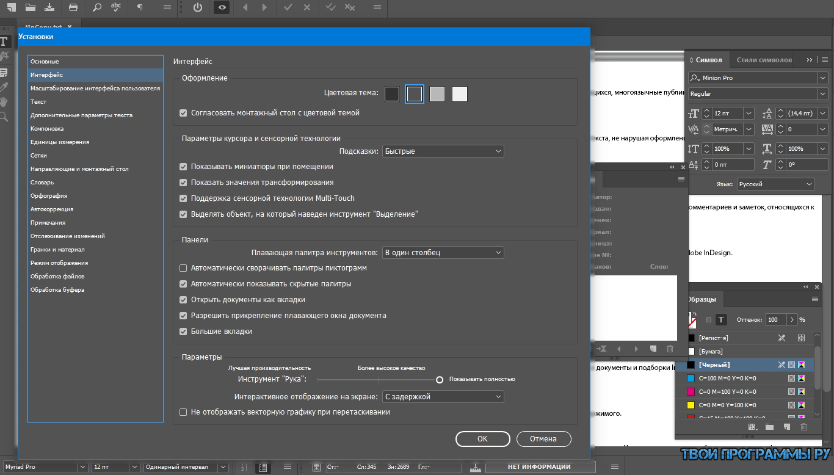Select the Note tool in left toolbox
This screenshot has width=834, height=475.
pyautogui.click(x=4, y=72)
